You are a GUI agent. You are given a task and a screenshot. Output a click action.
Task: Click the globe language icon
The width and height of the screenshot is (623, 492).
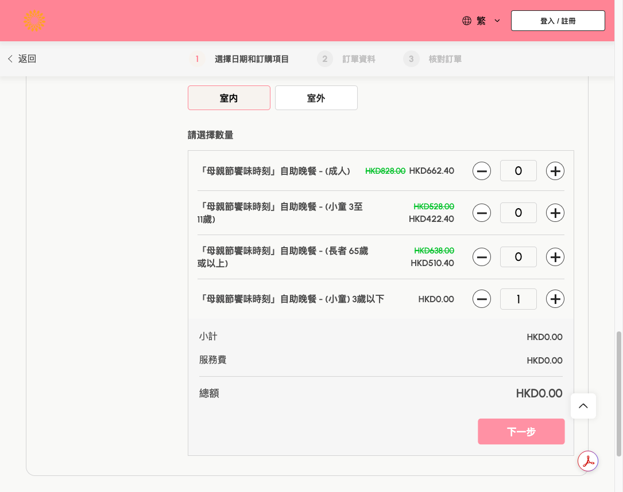click(x=467, y=21)
